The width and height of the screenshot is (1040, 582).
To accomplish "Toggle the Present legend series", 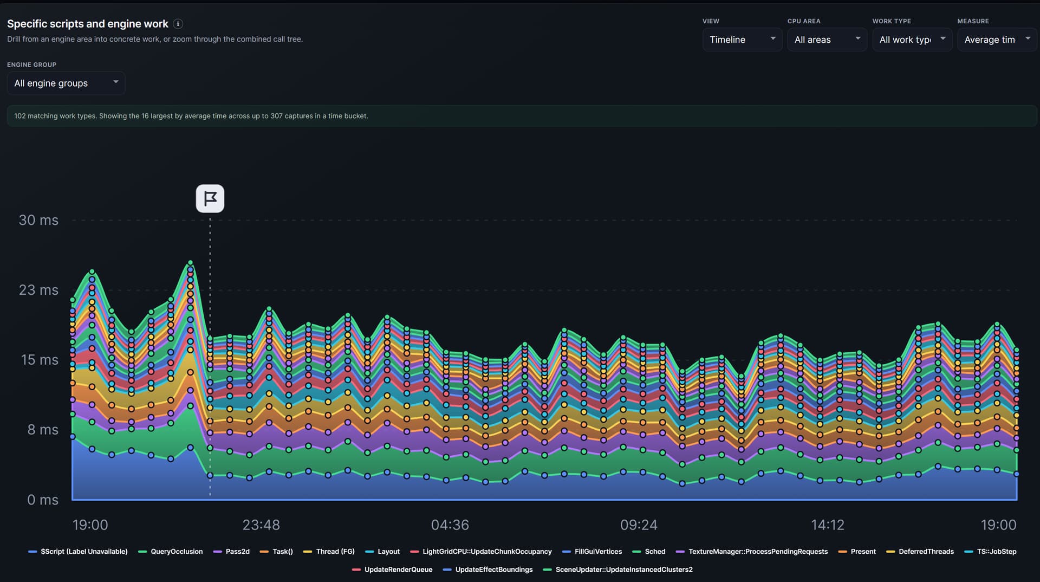I will [x=857, y=552].
